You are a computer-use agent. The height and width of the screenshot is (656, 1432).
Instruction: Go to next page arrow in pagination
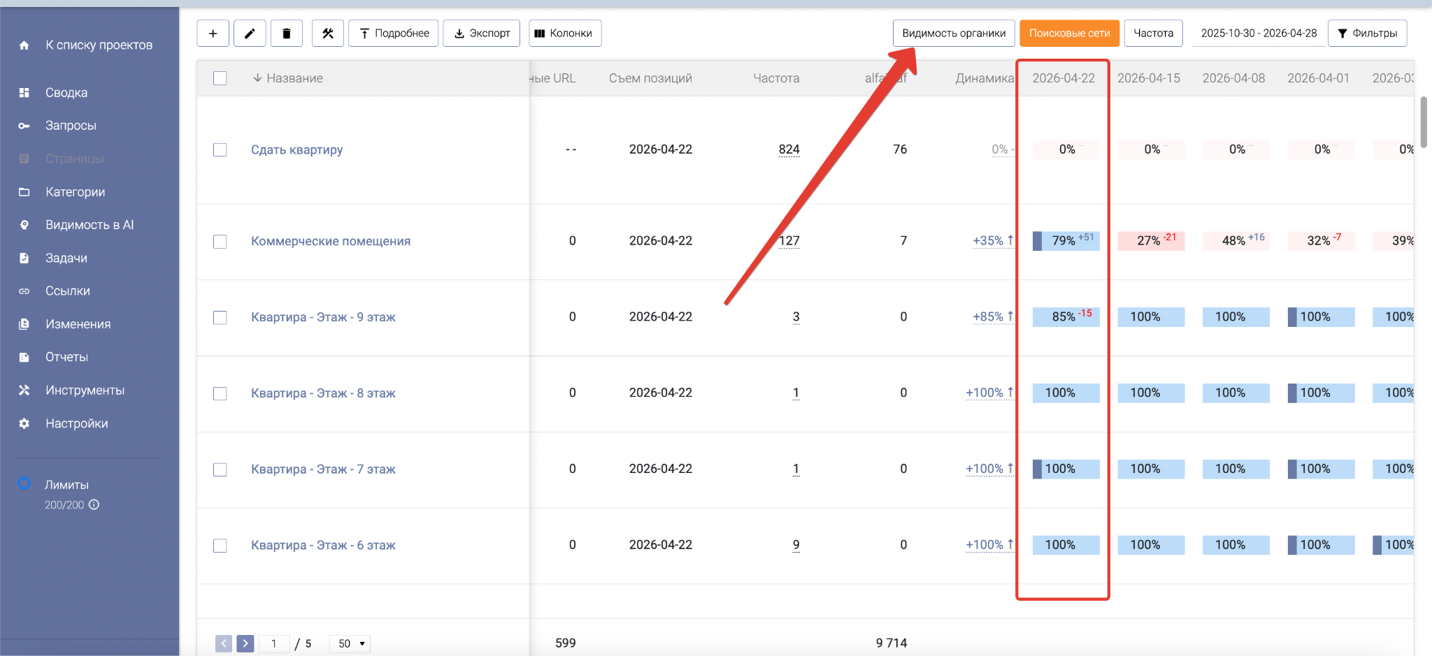coord(245,643)
